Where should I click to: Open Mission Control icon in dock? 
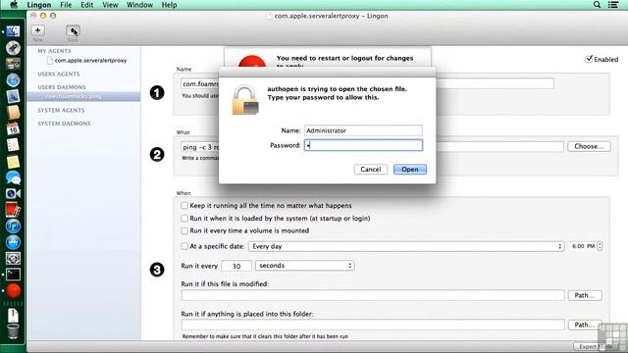[x=13, y=64]
